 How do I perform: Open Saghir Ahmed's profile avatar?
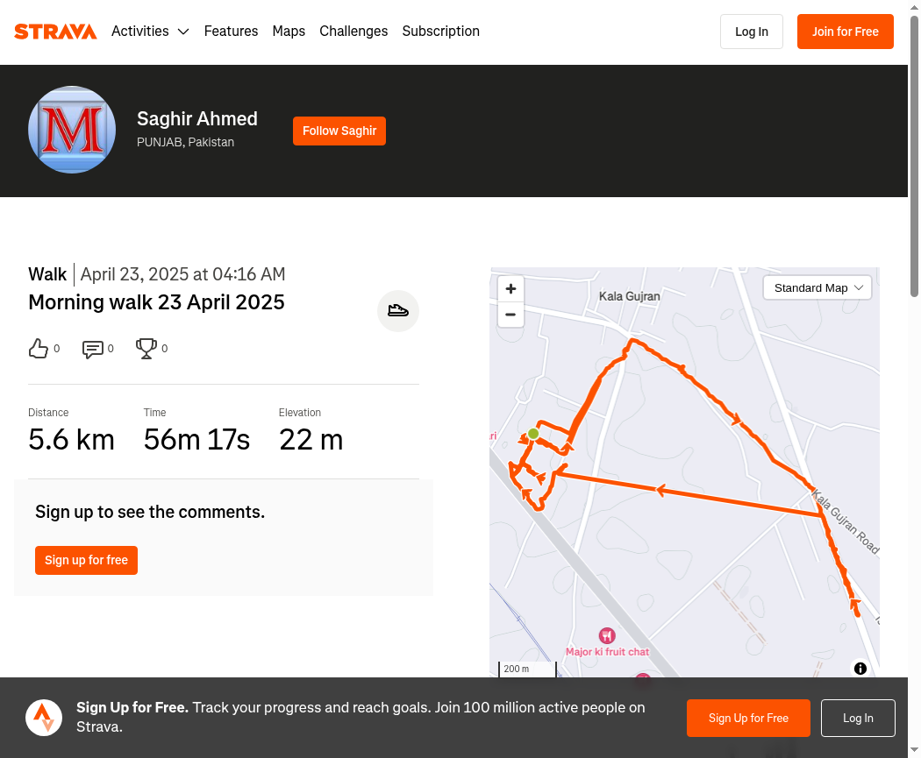(72, 130)
